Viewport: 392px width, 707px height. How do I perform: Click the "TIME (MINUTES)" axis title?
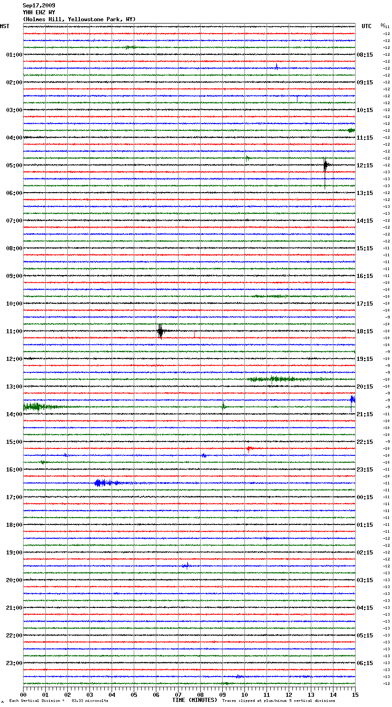(x=195, y=700)
